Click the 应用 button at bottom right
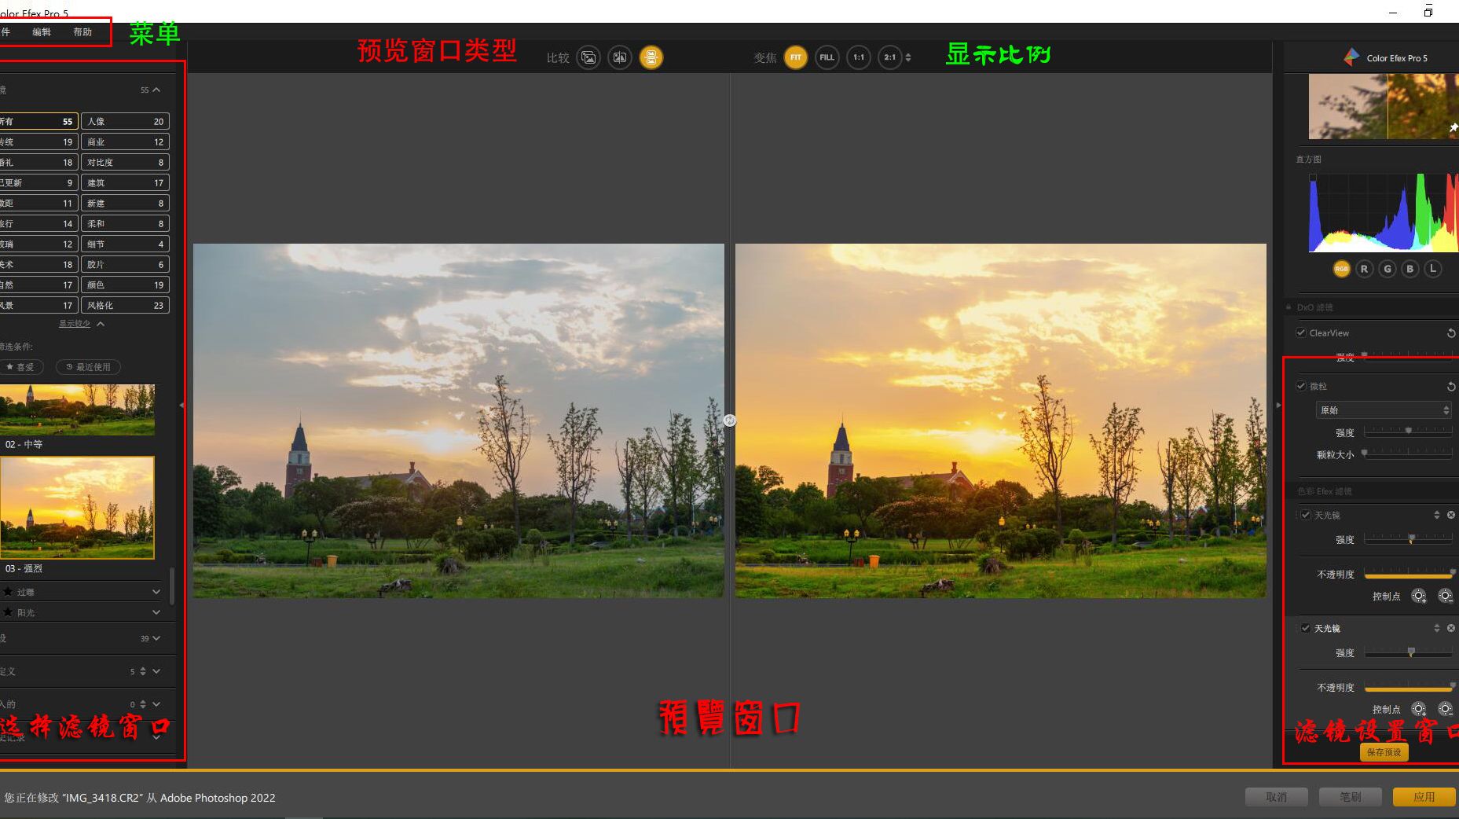The width and height of the screenshot is (1459, 819). pos(1424,796)
